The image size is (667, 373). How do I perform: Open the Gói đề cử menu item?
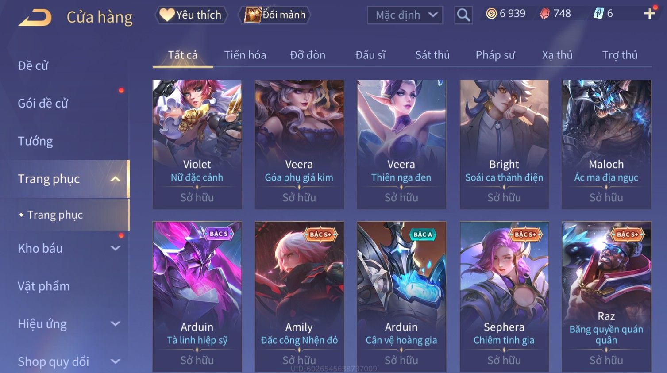(x=43, y=103)
